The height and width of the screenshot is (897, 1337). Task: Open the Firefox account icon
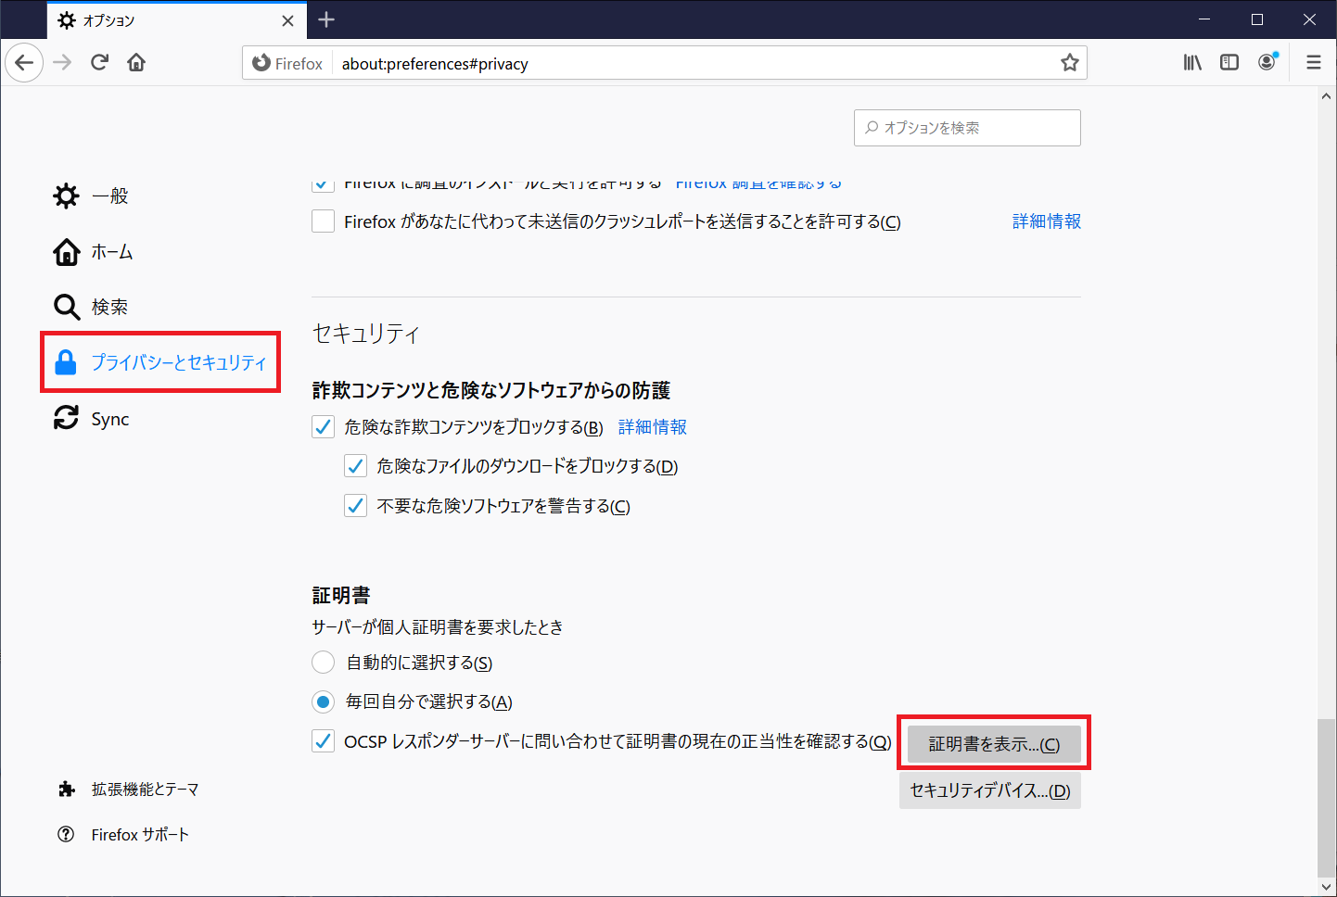pos(1267,63)
